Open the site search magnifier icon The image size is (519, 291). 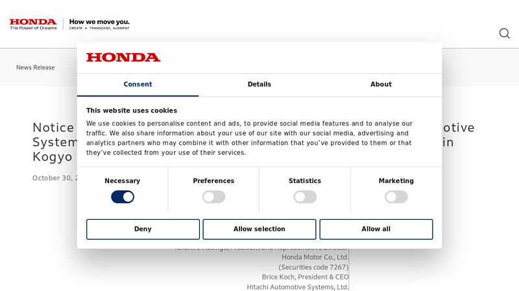coord(505,34)
